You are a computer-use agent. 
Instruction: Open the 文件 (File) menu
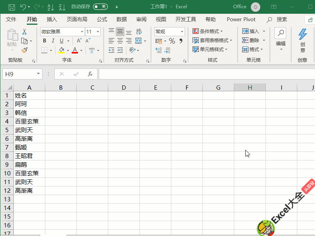pyautogui.click(x=11, y=19)
